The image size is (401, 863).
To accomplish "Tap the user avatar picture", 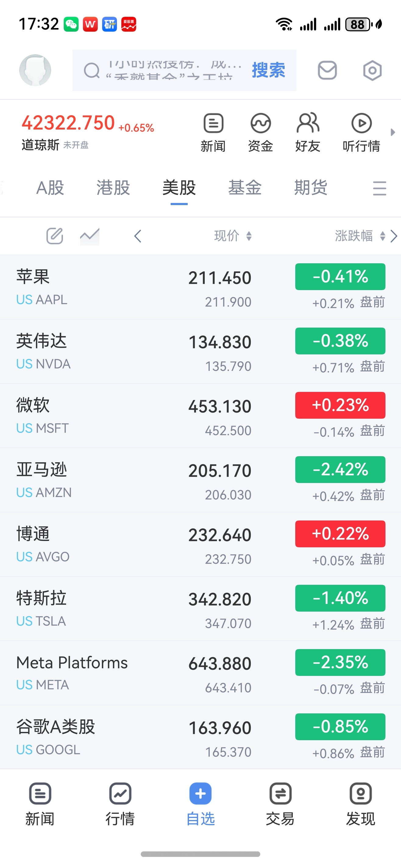I will point(35,70).
